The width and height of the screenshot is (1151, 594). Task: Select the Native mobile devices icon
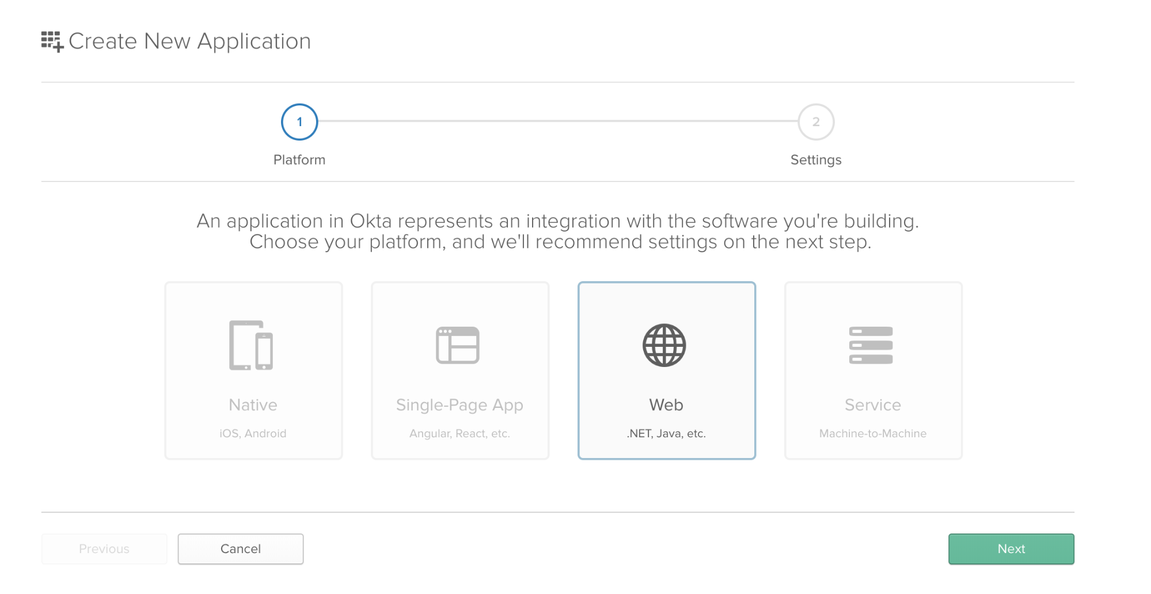point(251,345)
